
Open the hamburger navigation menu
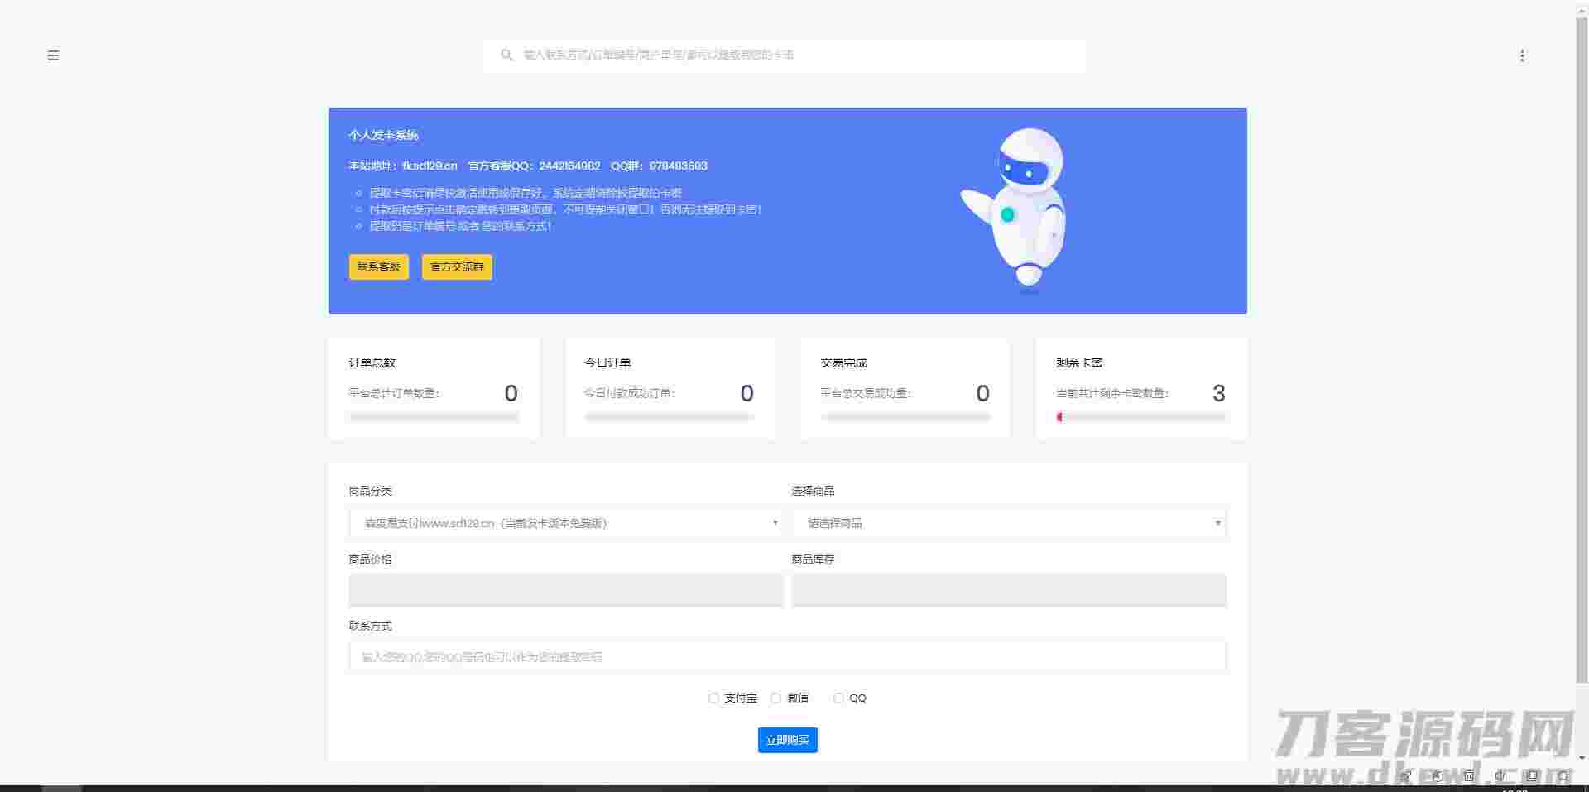[x=54, y=55]
